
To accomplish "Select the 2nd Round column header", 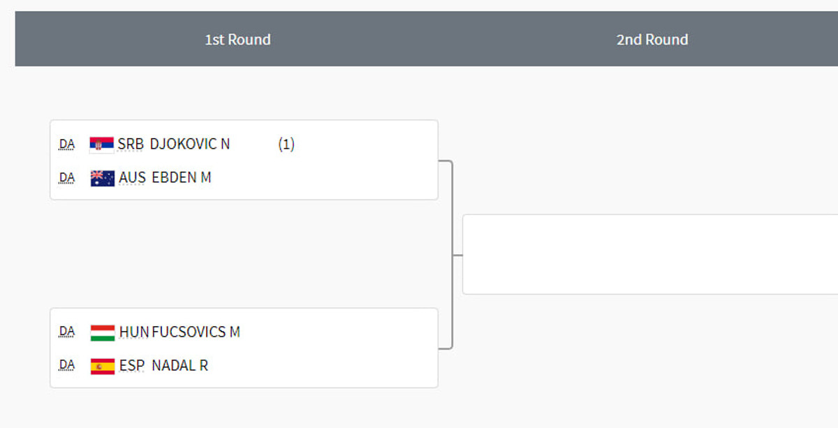I will [652, 40].
